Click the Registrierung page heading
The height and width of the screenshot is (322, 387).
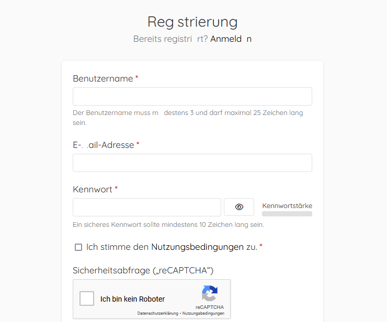tap(192, 21)
